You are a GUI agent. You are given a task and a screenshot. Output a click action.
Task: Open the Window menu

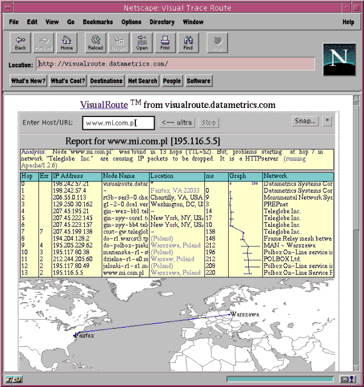tap(194, 22)
